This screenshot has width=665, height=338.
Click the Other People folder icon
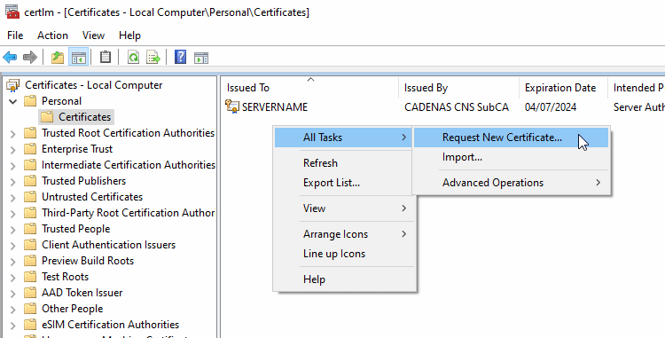pyautogui.click(x=30, y=309)
